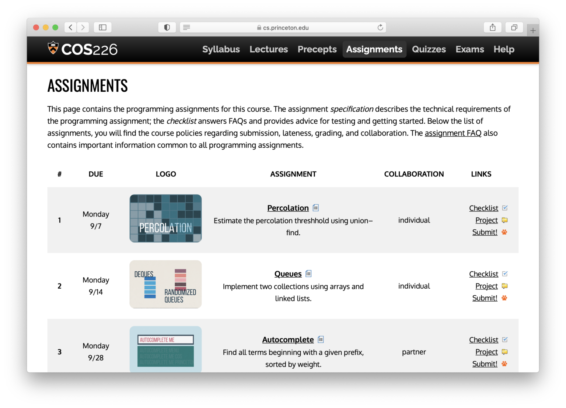Click the checkmark icon next to Queues Checklist
This screenshot has width=566, height=408.
point(505,274)
